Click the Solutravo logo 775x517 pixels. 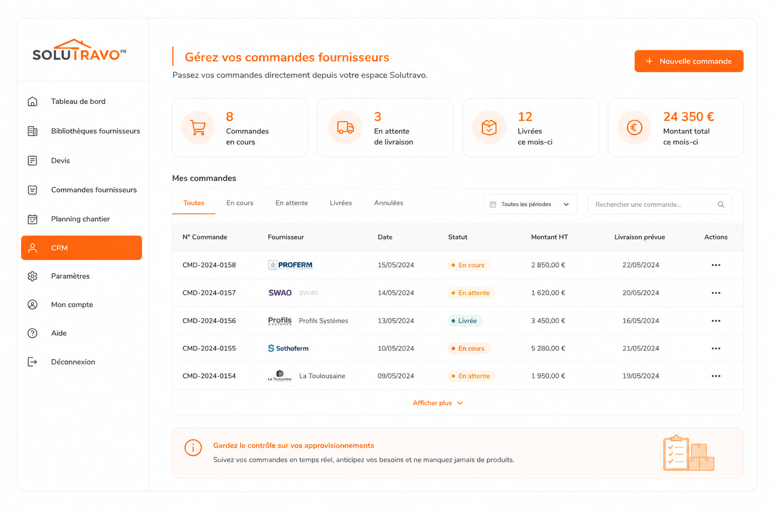[79, 50]
